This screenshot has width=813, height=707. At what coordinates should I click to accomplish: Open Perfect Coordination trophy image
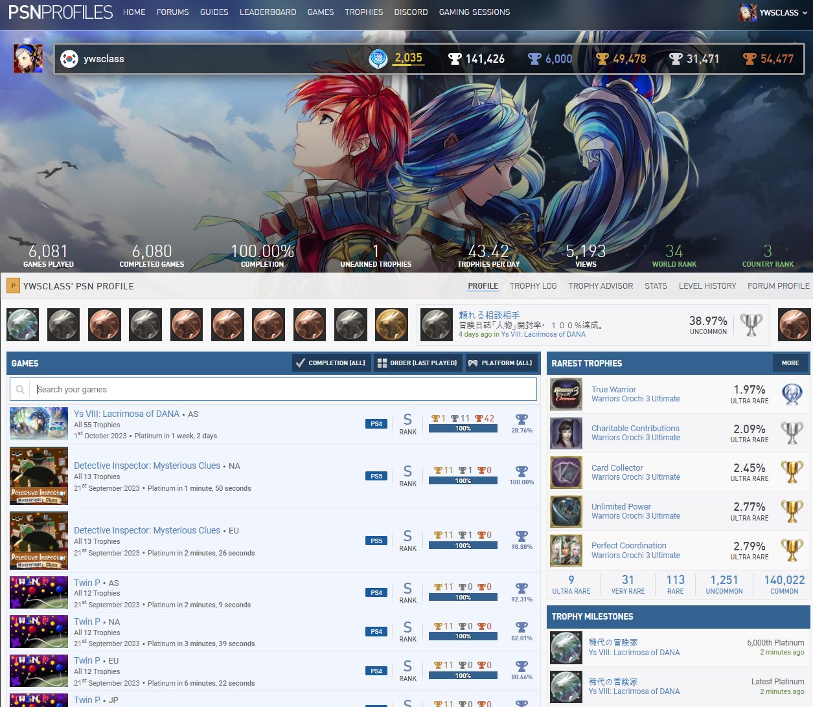(566, 550)
